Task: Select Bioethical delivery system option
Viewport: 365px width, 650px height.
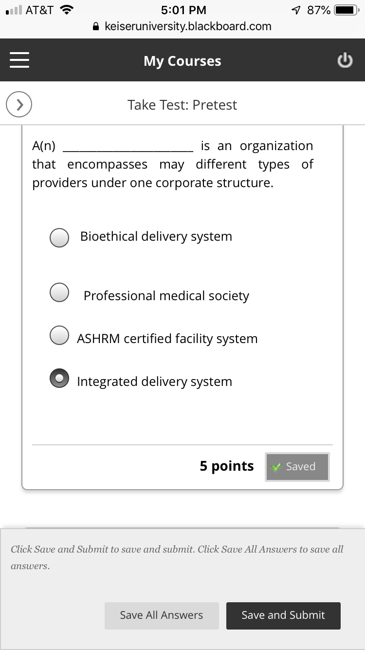Action: coord(59,237)
